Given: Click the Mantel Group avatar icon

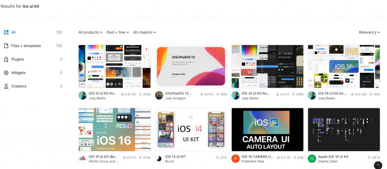Looking at the screenshot, I should (82, 159).
